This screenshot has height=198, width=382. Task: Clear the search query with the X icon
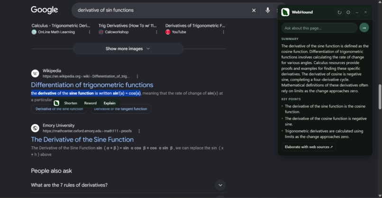[254, 10]
